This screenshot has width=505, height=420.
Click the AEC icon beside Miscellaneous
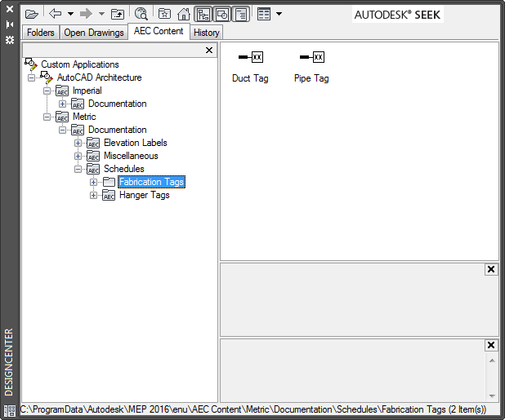(x=93, y=156)
